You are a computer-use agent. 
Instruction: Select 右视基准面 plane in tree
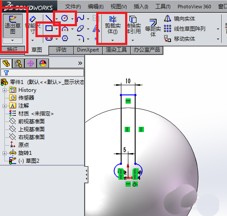[27, 137]
